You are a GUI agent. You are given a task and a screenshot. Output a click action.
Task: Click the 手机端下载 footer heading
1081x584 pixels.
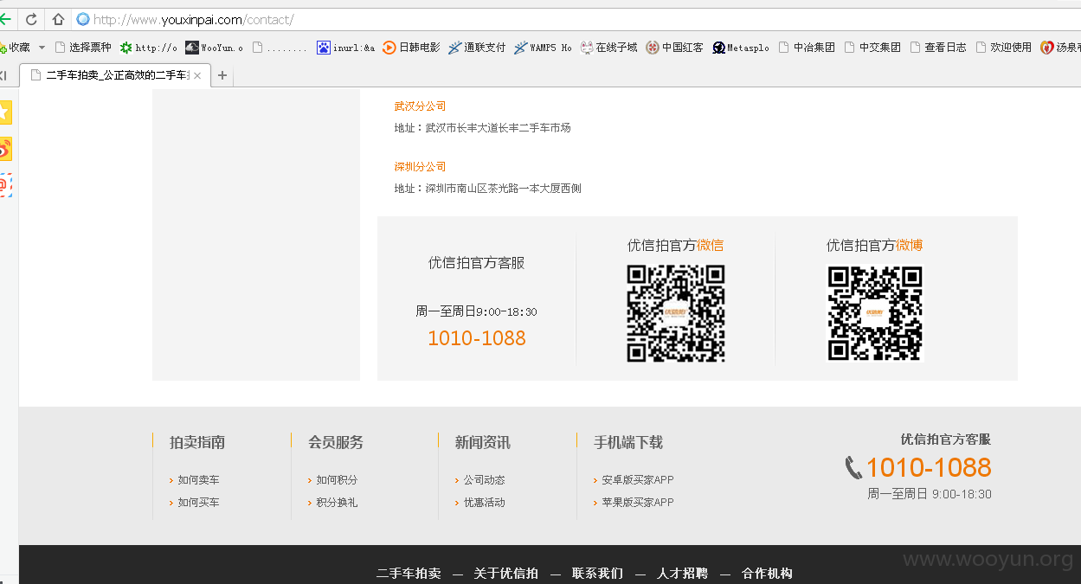click(628, 443)
